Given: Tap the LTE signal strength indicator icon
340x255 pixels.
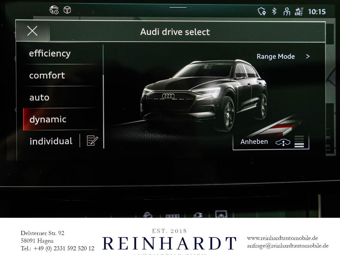Looking at the screenshot, I should [298, 12].
